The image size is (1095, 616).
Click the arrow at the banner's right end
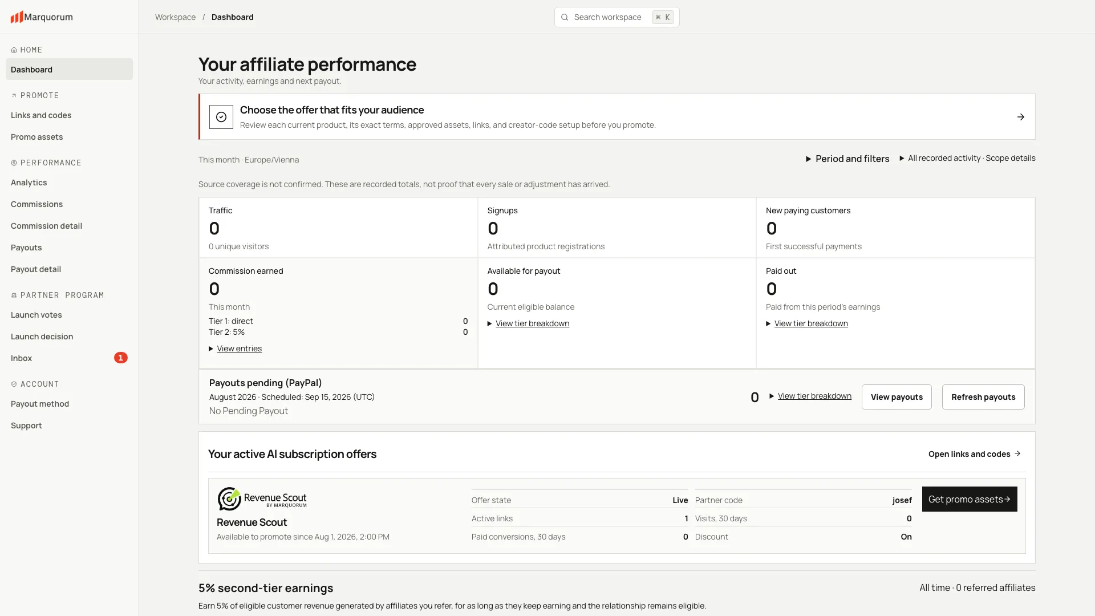1021,117
